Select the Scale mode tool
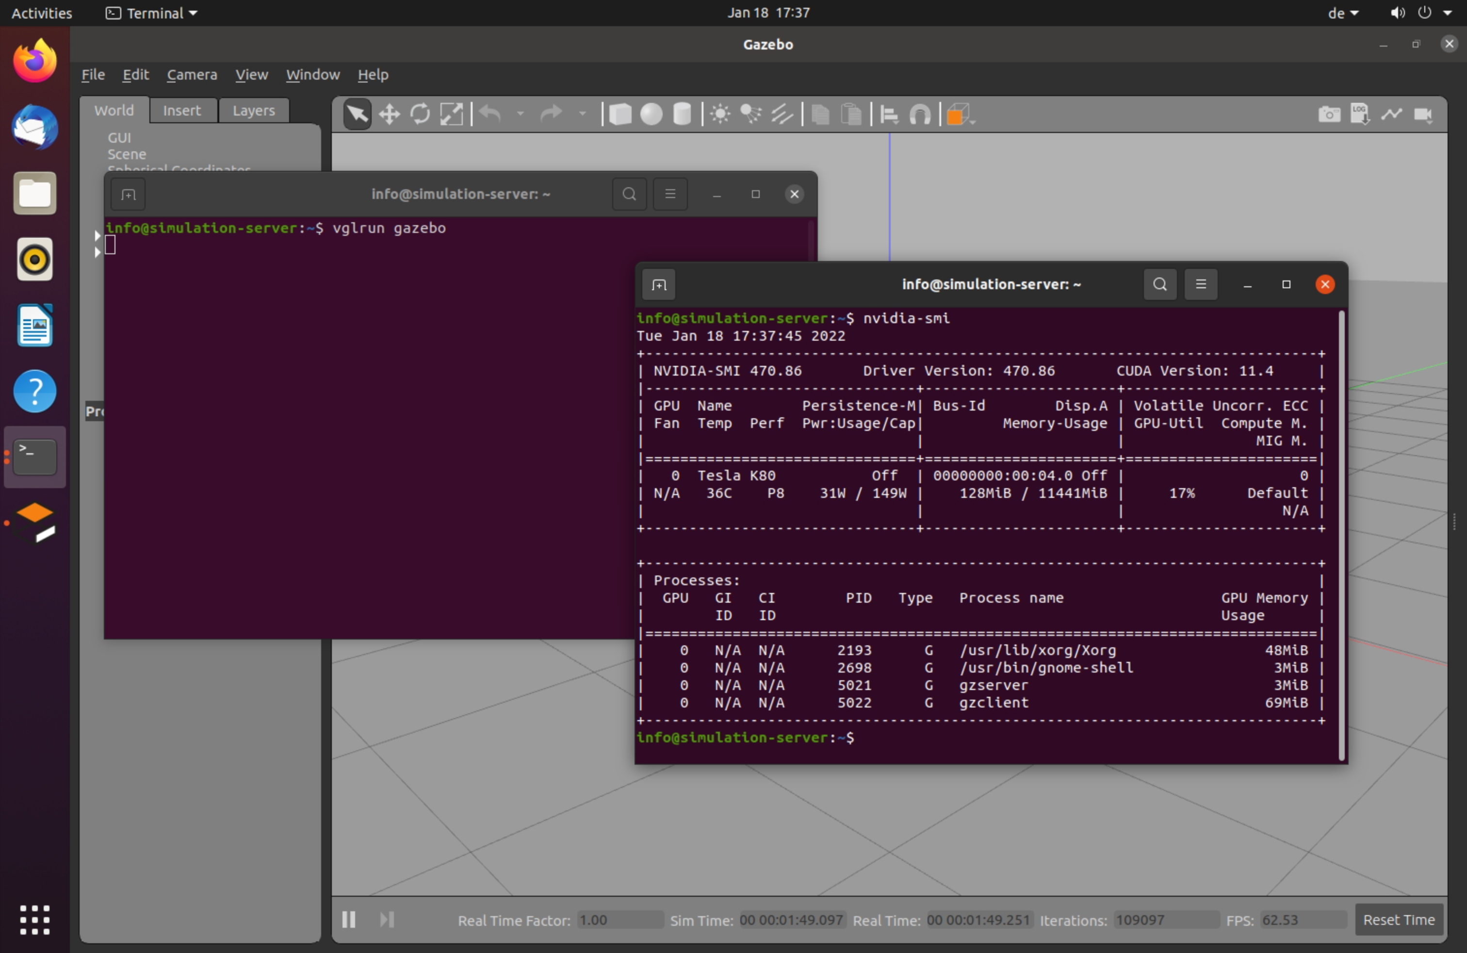This screenshot has height=953, width=1467. (451, 115)
